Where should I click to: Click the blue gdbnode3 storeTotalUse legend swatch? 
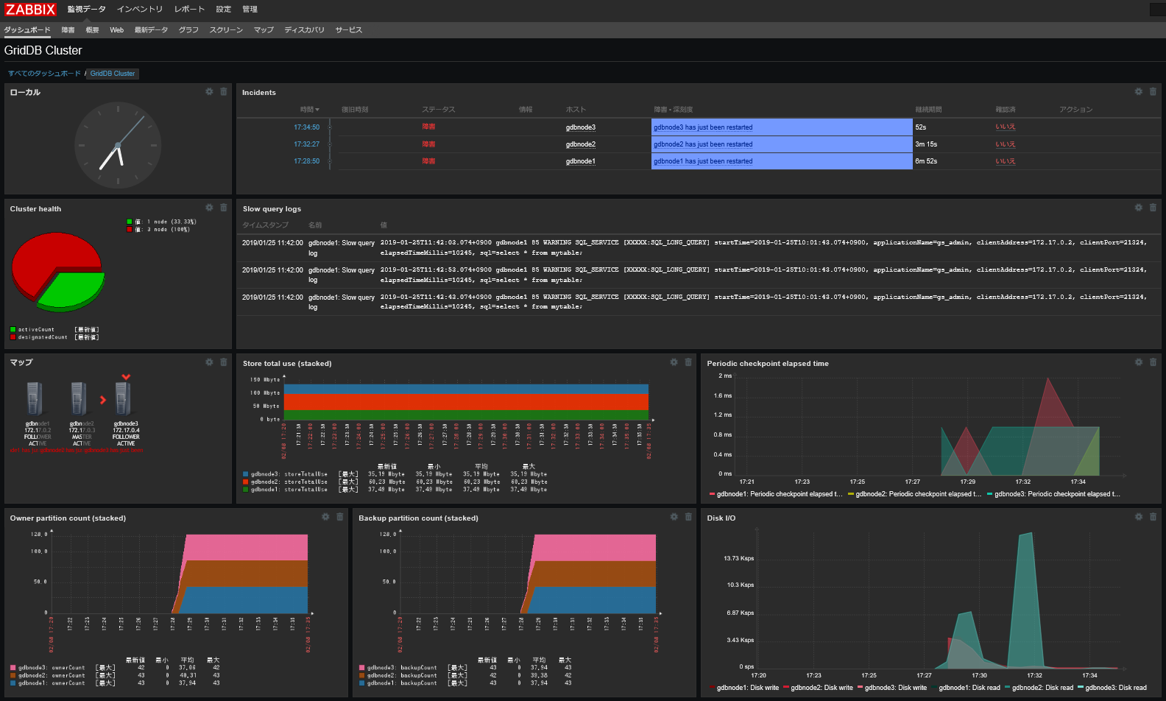coord(245,474)
